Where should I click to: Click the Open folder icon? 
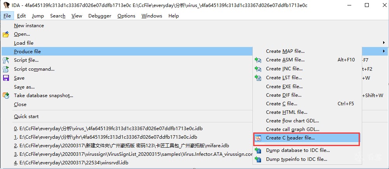tap(6, 34)
